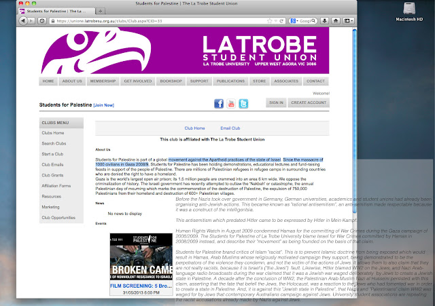Bookmark page with the star icon
The width and height of the screenshot is (435, 306).
click(269, 21)
